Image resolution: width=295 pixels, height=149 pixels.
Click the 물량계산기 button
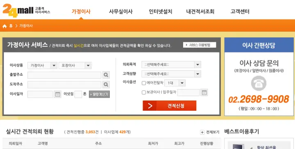coord(99,94)
